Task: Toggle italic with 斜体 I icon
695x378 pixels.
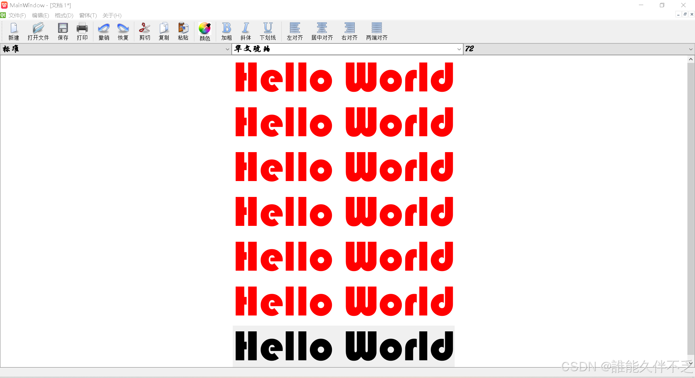Action: pyautogui.click(x=246, y=31)
